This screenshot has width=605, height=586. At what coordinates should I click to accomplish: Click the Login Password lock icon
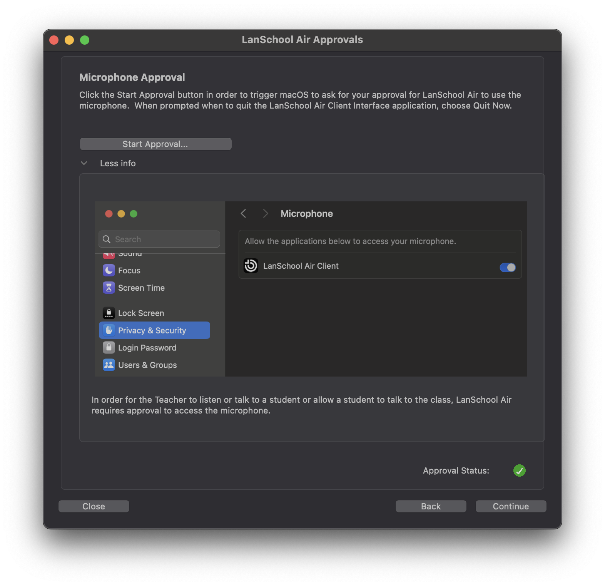tap(109, 348)
